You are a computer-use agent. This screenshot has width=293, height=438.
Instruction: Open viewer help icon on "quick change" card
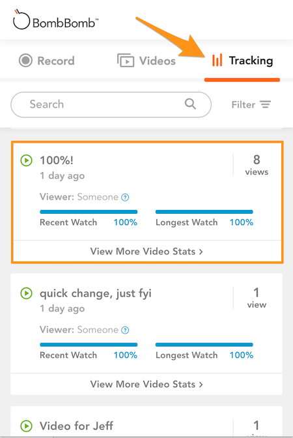pyautogui.click(x=125, y=330)
